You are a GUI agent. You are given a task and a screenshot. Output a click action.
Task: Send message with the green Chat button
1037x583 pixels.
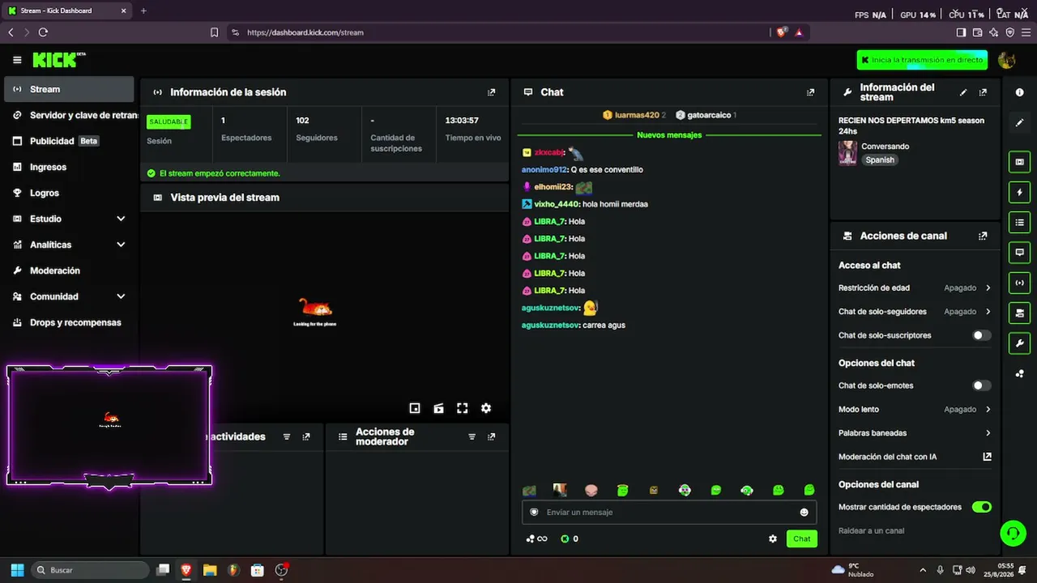[x=802, y=538]
